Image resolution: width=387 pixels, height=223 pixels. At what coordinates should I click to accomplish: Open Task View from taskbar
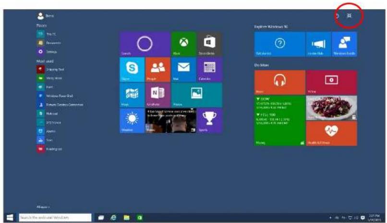tap(101, 218)
